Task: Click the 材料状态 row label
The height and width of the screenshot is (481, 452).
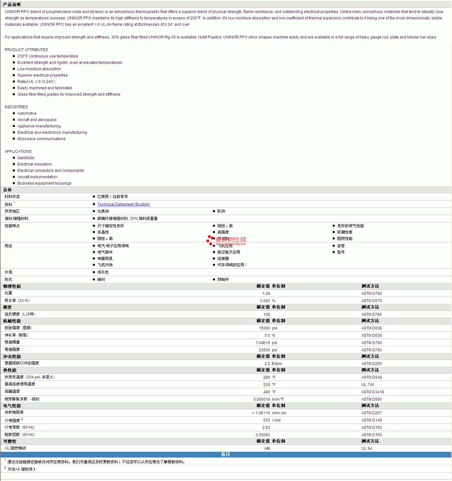Action: [12, 197]
